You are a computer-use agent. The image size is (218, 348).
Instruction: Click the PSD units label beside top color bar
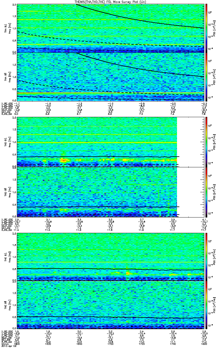pyautogui.click(x=214, y=28)
